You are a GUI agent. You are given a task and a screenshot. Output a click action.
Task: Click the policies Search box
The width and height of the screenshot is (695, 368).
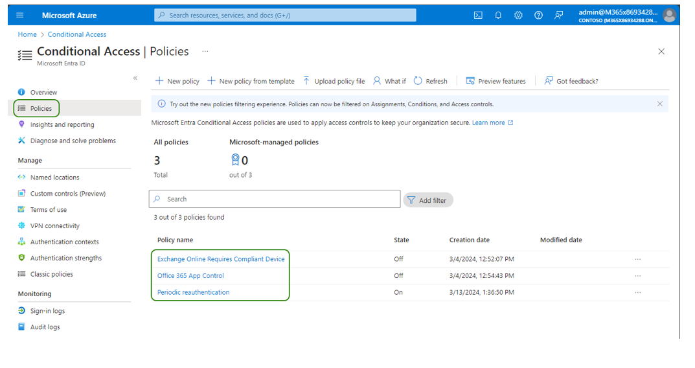[x=275, y=199]
